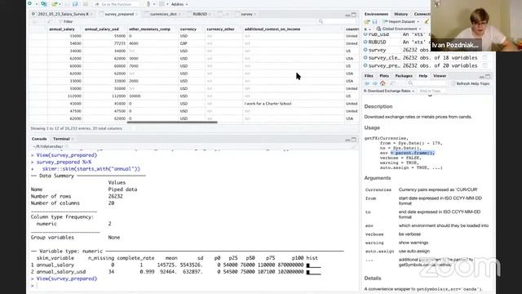Expand the survey_cle... object in Environment
The image size is (522, 294).
pos(365,58)
